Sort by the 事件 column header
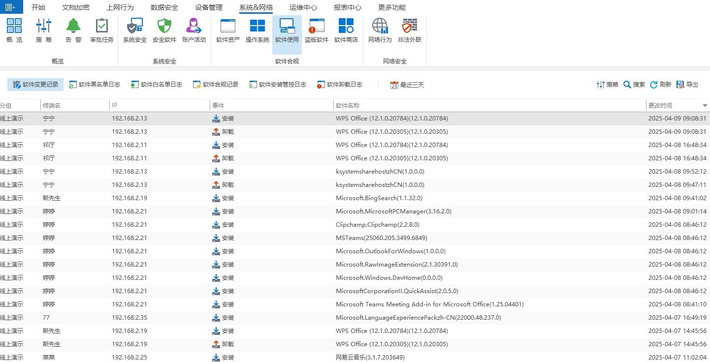 pyautogui.click(x=272, y=105)
